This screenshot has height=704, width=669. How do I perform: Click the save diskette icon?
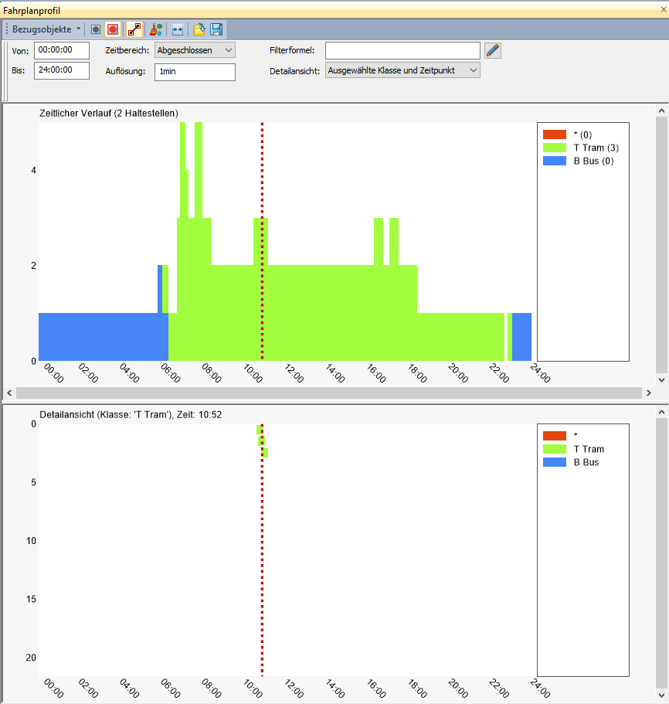216,29
